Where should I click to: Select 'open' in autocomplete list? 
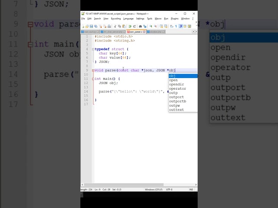tap(183, 80)
